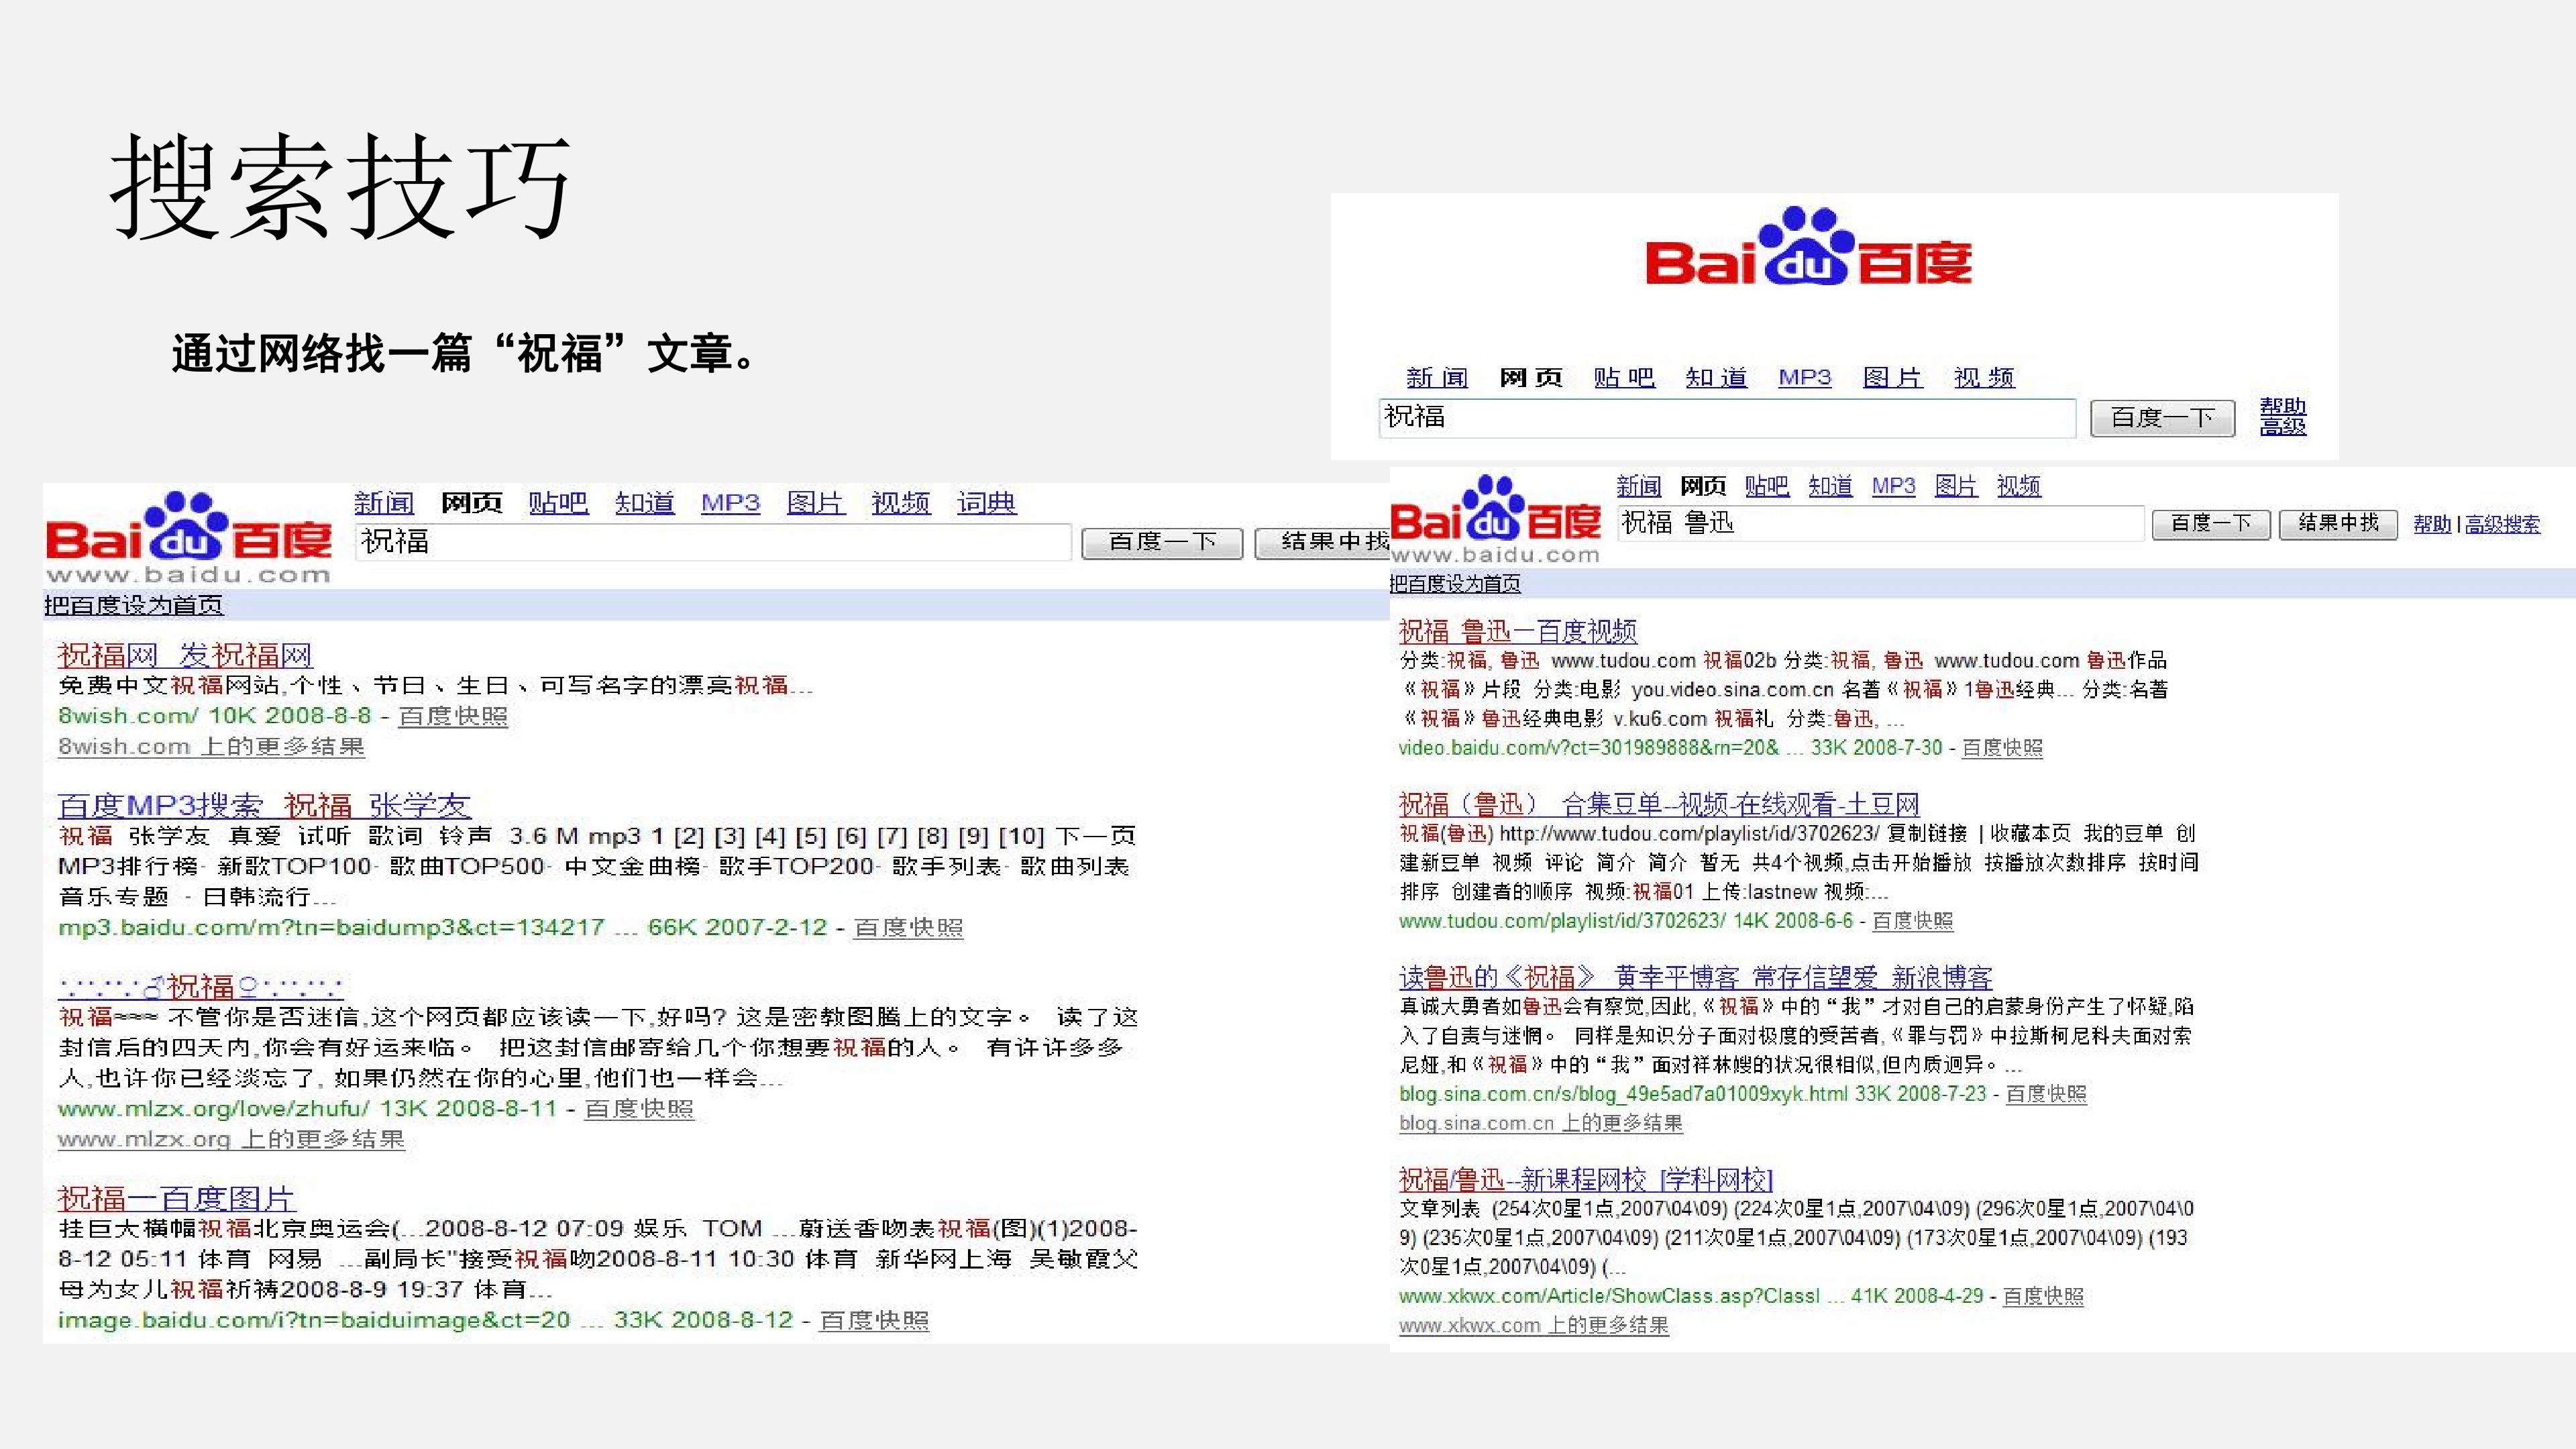Viewport: 2576px width, 1449px height.
Task: Open 读鲁迅的《祝福》 sina blog result
Action: point(1695,977)
